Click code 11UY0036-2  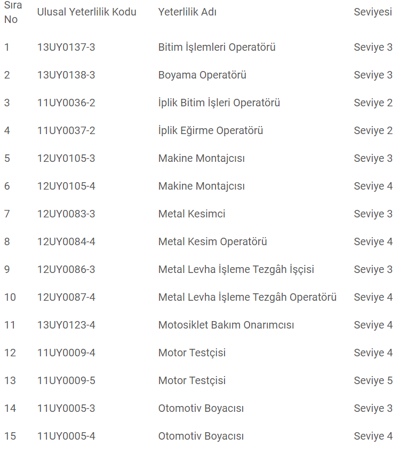tap(66, 103)
